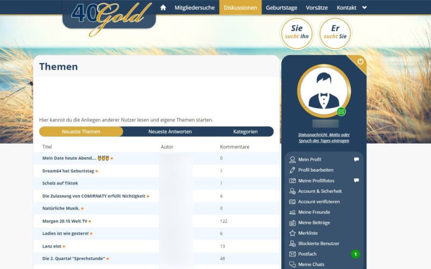Click the icon beside Account & Sicherheit
The width and height of the screenshot is (431, 269).
click(293, 191)
